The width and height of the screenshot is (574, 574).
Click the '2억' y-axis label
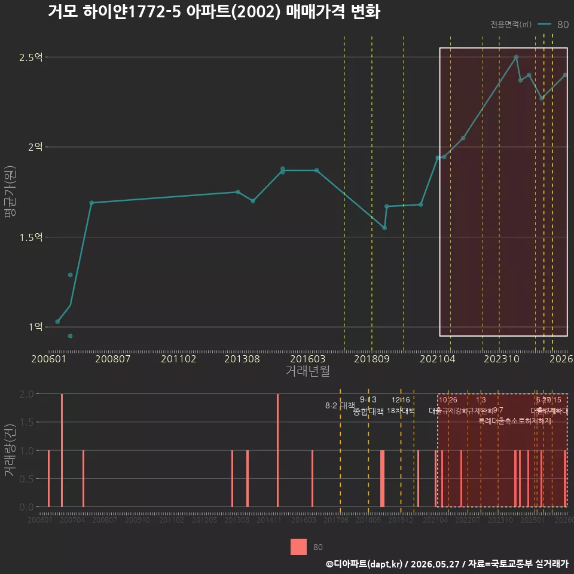point(35,147)
